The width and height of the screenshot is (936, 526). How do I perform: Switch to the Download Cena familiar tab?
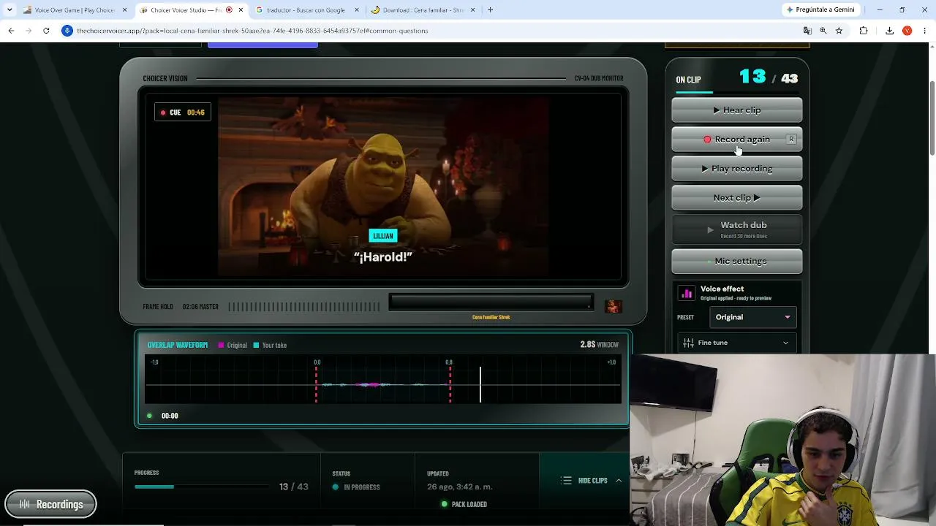pos(423,10)
